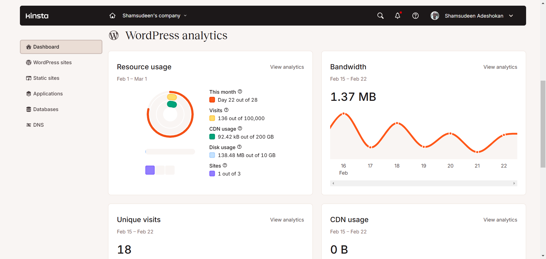Screen dimensions: 546x259
Task: Open search with magnifier icon
Action: 380,16
